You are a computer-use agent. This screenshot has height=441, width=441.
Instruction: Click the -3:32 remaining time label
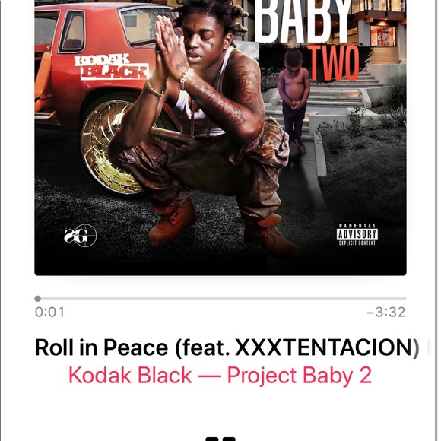[x=386, y=313]
